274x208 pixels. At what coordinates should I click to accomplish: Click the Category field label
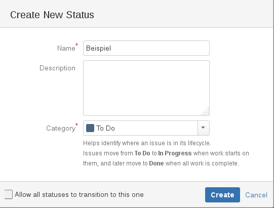(61, 128)
